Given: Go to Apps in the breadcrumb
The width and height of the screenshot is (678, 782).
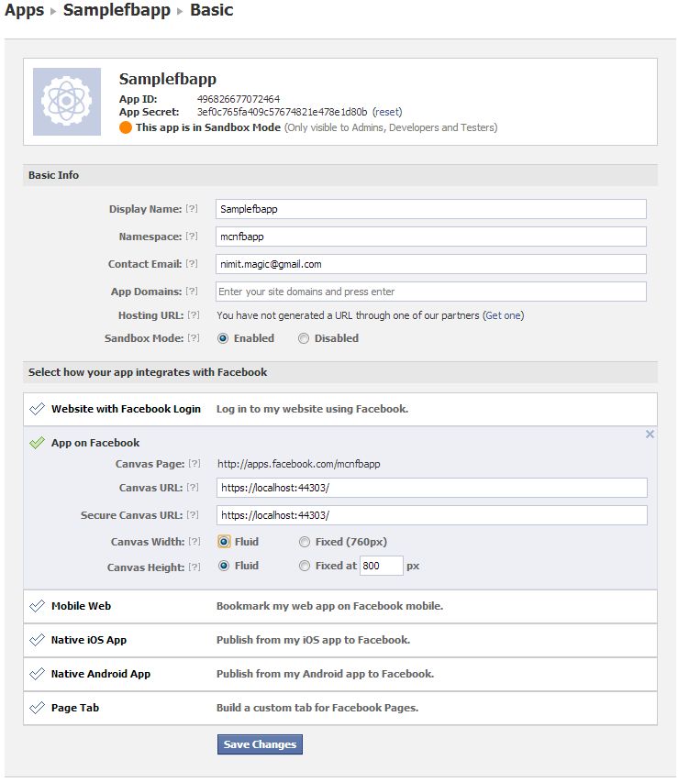Looking at the screenshot, I should pos(24,11).
